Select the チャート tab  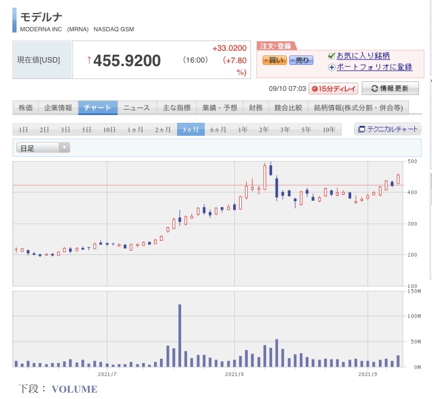click(x=98, y=108)
